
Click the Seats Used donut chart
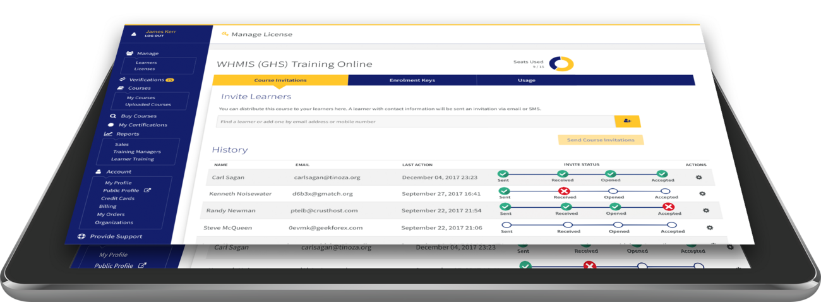pyautogui.click(x=561, y=64)
